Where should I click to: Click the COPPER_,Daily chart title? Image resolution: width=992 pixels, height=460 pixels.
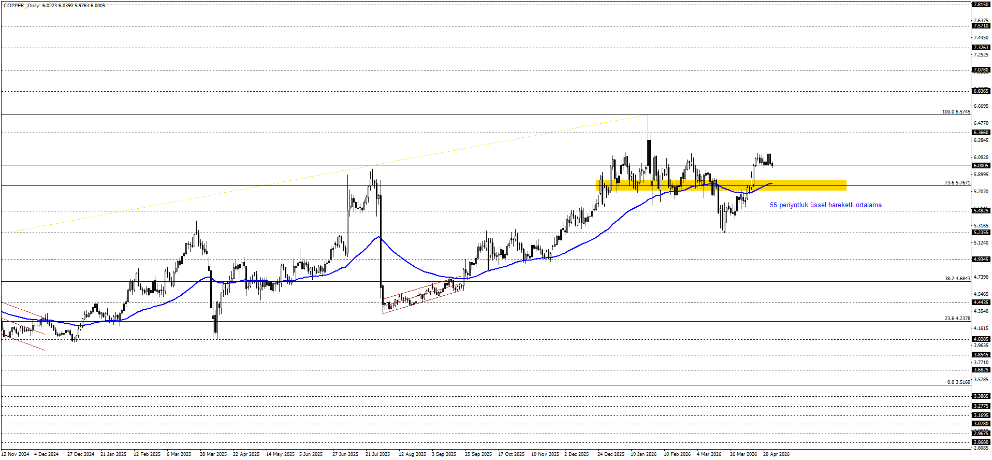pos(21,6)
